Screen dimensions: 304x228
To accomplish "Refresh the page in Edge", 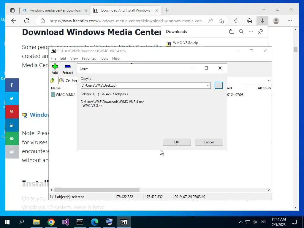I will 27,21.
